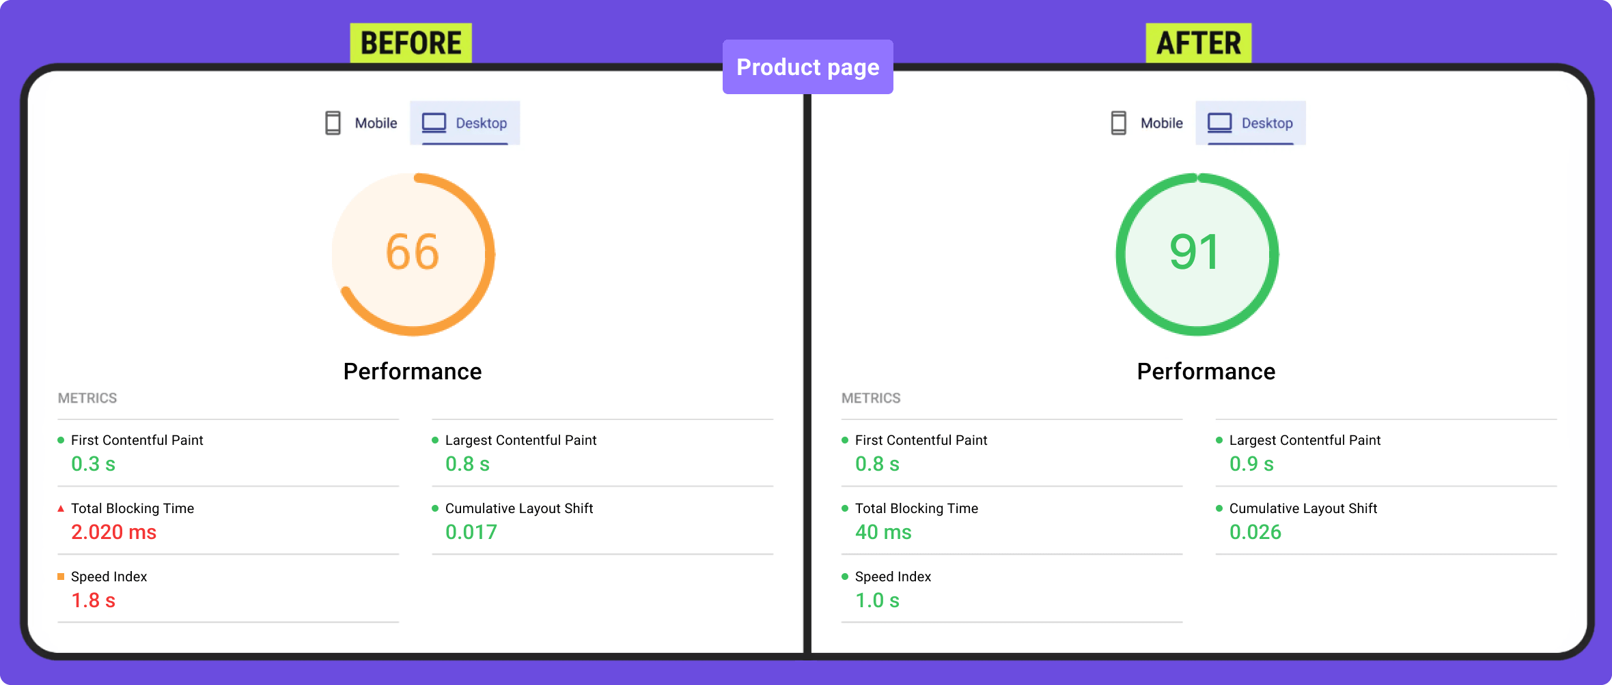Screen dimensions: 1612x685
Task: Click the green 91 performance score gauge
Action: [x=1197, y=254]
